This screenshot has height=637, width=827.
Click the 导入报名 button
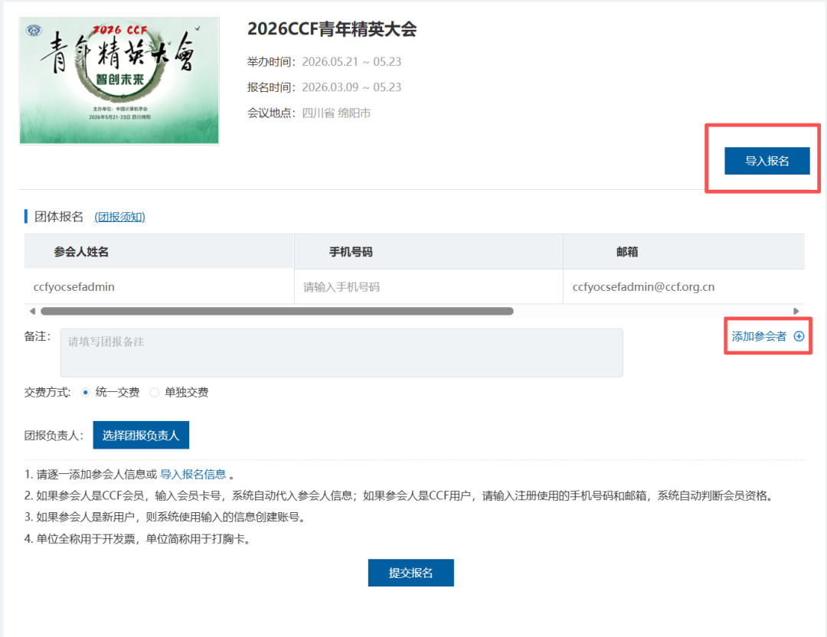pos(767,161)
